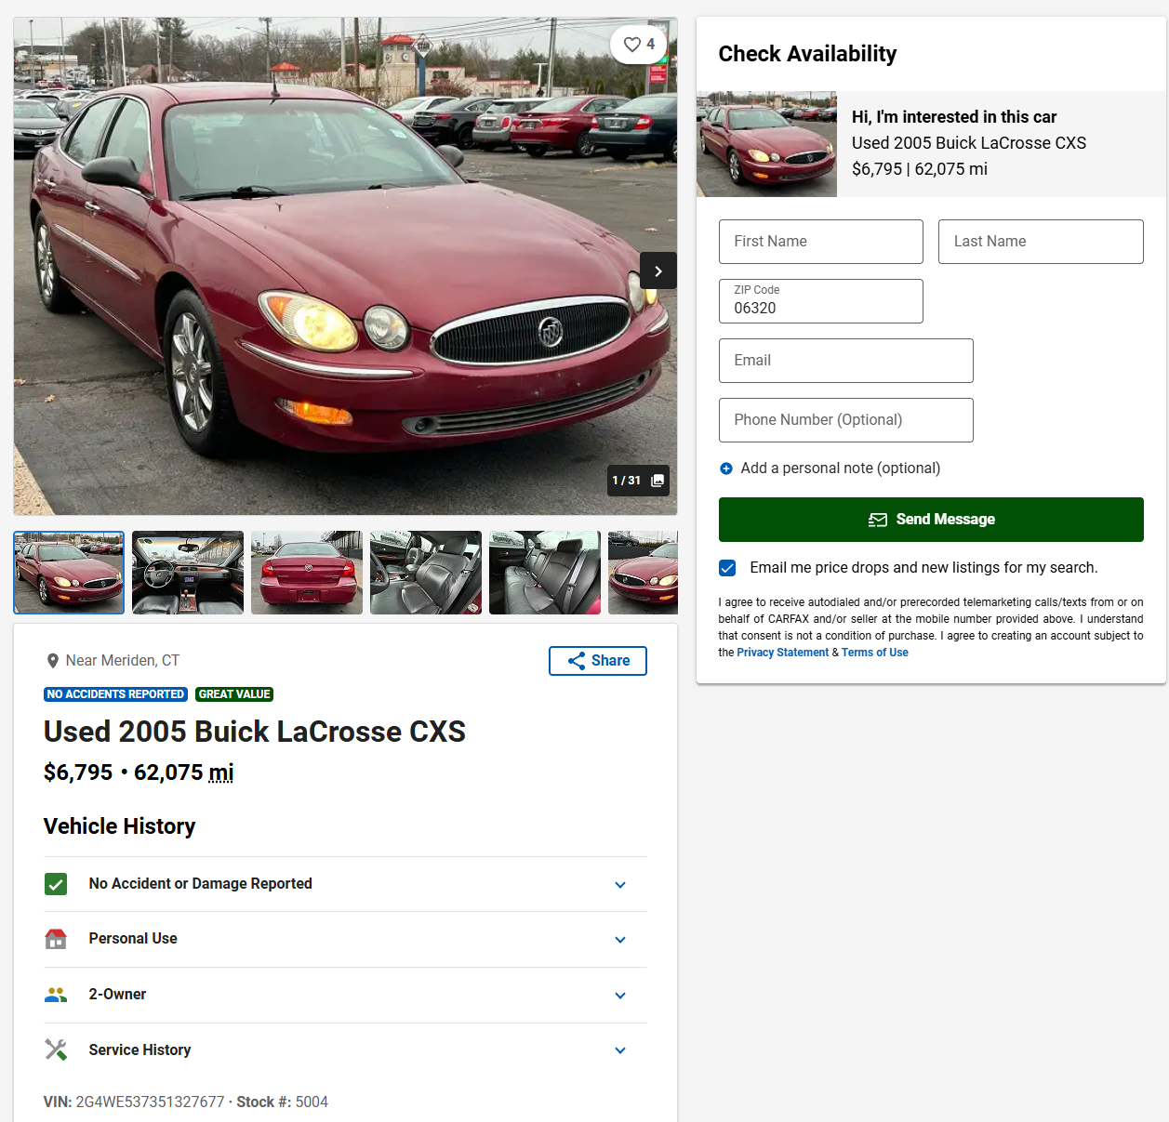
Task: Toggle email price drops checkbox
Action: [x=727, y=568]
